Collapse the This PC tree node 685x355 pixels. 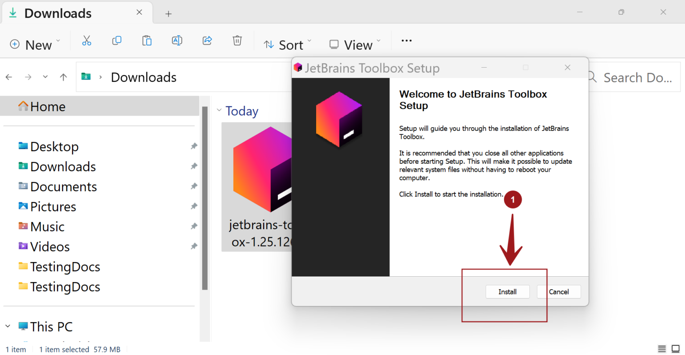point(8,327)
